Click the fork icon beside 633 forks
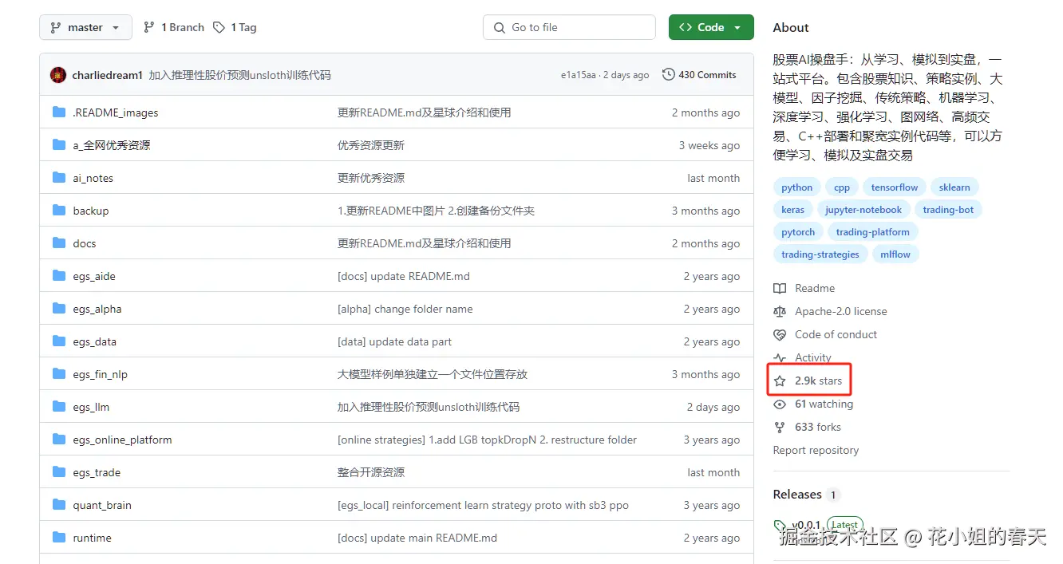Viewport: 1063px width, 564px height. coord(780,427)
